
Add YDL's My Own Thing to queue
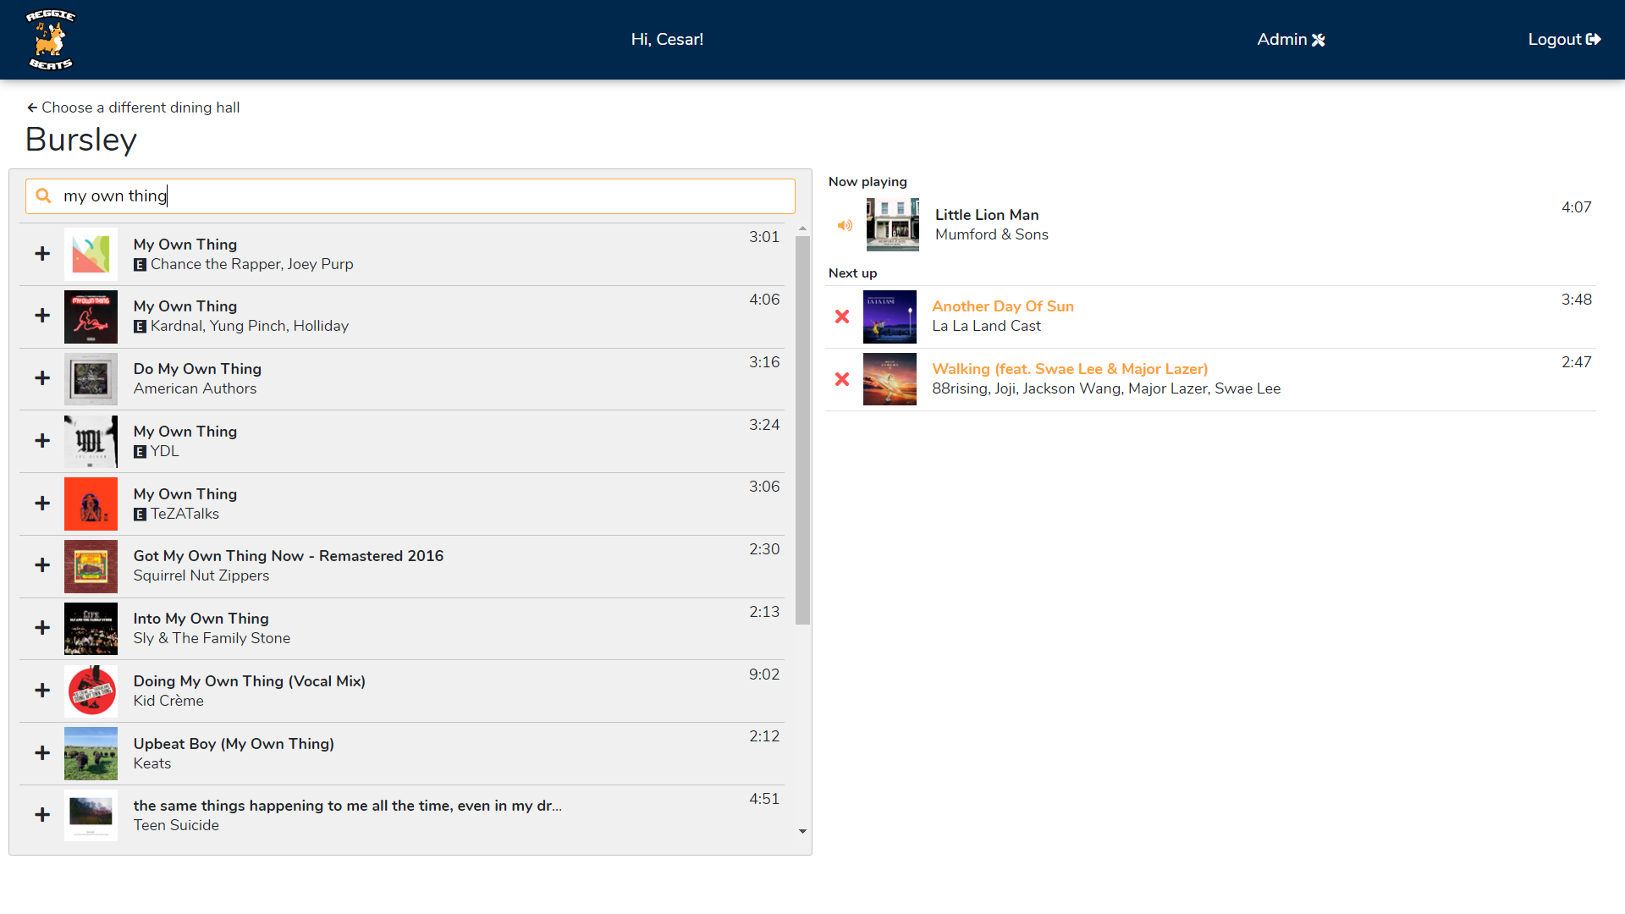pos(42,441)
